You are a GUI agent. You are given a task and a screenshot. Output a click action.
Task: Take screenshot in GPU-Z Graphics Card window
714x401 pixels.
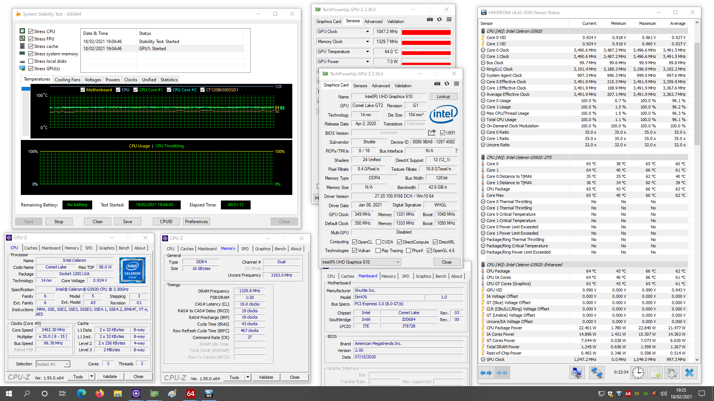(437, 84)
